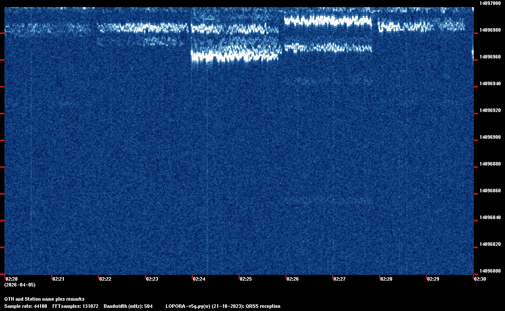
Task: Select the 02:21 time axis label
Action: point(58,279)
